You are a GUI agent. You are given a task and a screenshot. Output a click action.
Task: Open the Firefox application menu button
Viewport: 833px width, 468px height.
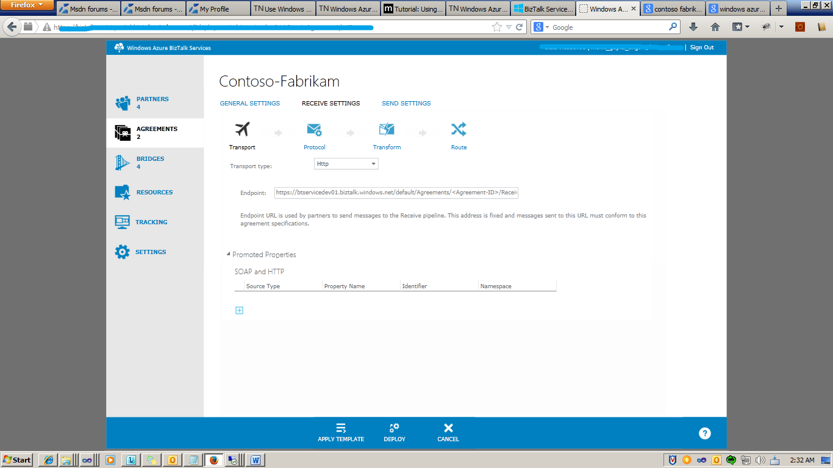coord(27,5)
